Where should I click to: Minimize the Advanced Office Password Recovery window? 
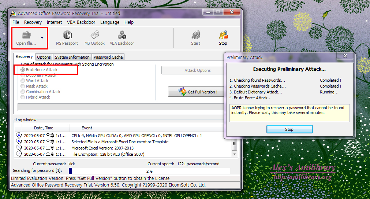(x=208, y=12)
